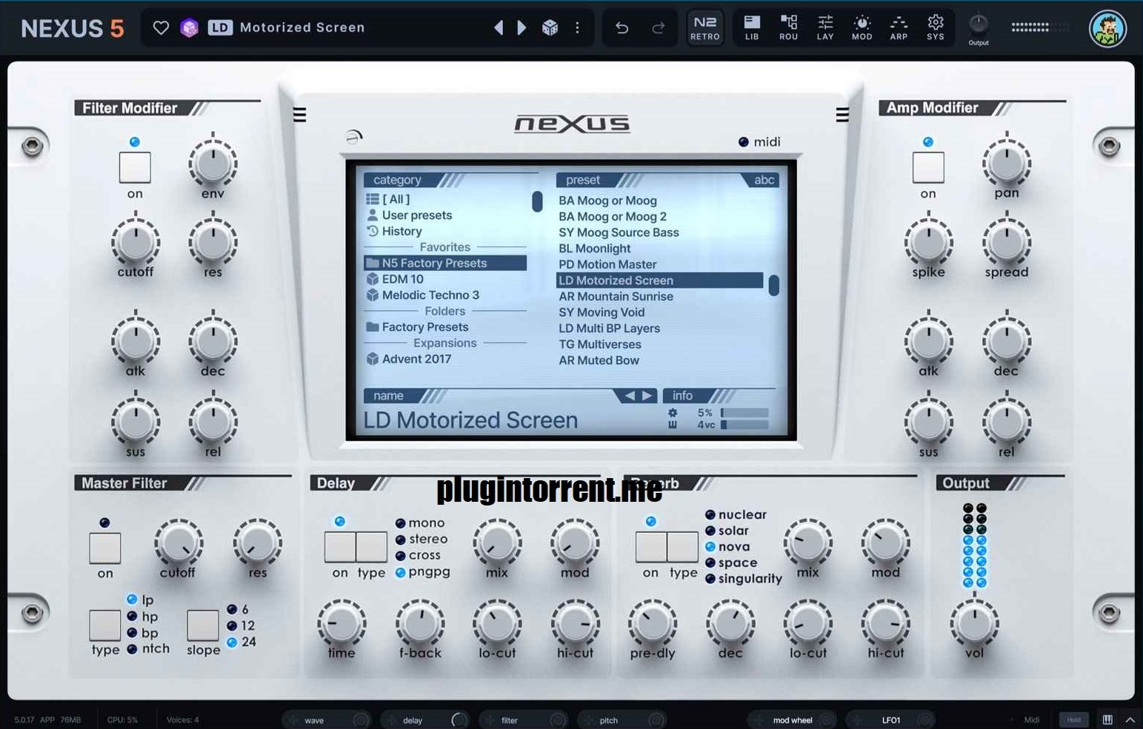The width and height of the screenshot is (1143, 729).
Task: Click the Filter Modifier env knob
Action: pos(213,162)
